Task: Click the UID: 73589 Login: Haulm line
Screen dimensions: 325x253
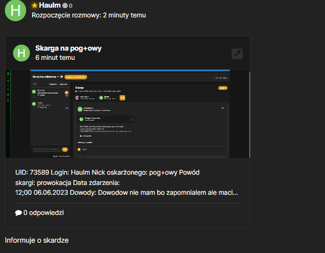Action: (108, 172)
